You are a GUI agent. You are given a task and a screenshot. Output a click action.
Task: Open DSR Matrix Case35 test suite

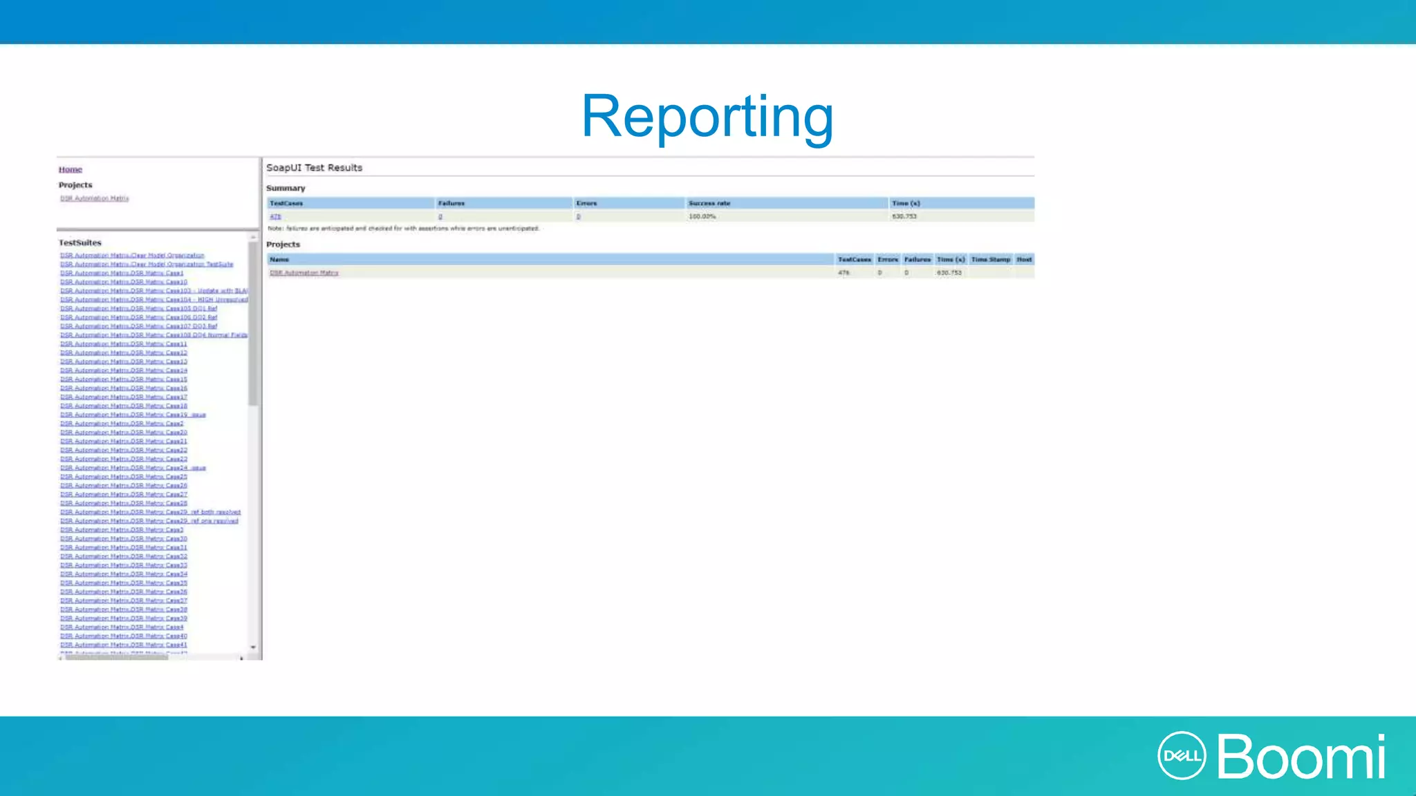coord(123,582)
